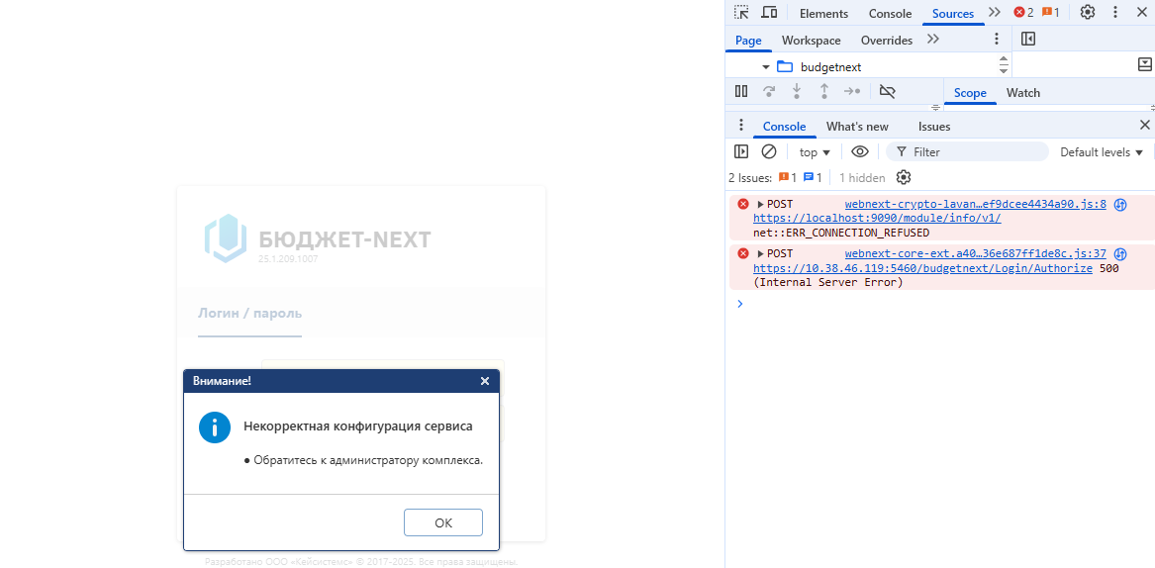Activate the inspect element selector icon
The image size is (1155, 568).
coord(741,13)
